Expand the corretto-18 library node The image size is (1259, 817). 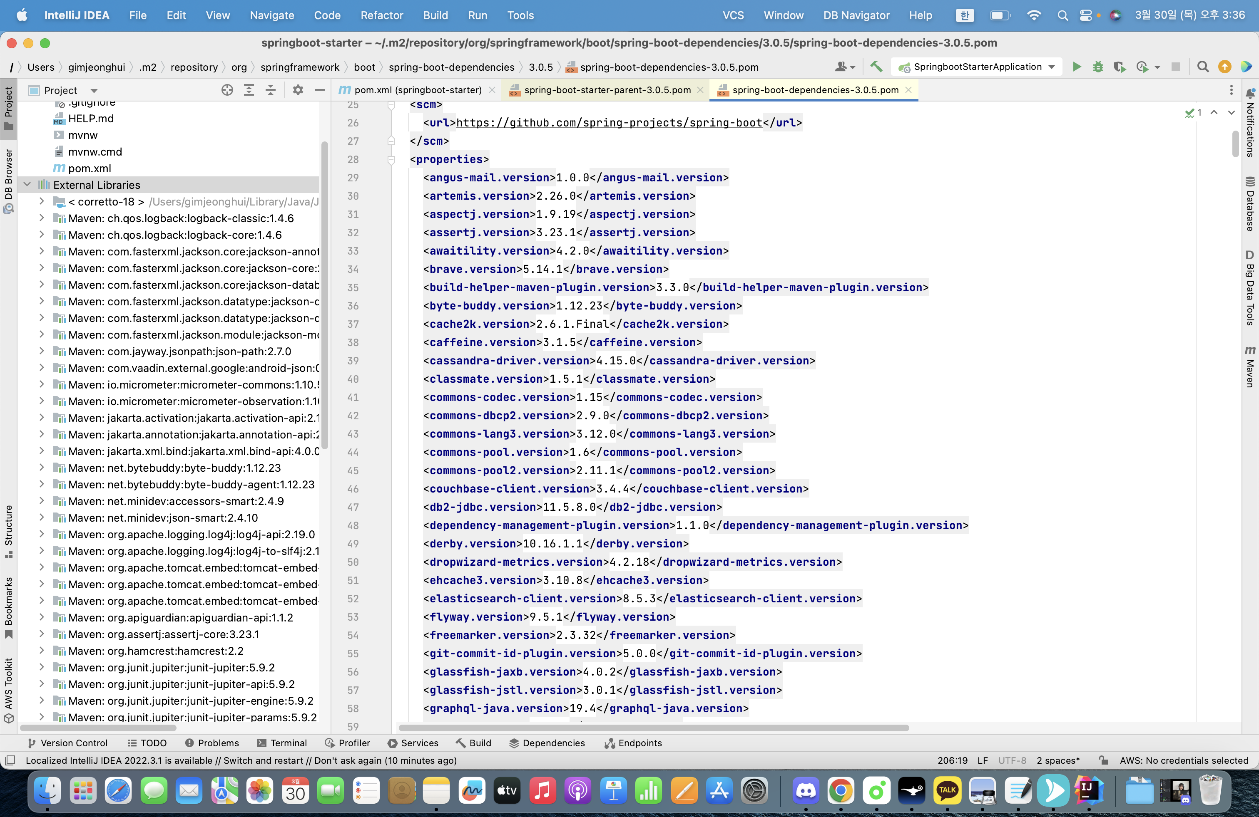click(42, 201)
